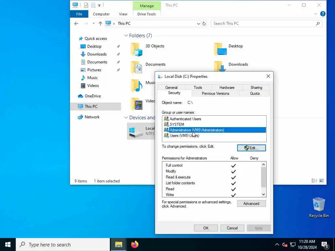Click the muted volume tray icon
The image size is (335, 251).
(x=285, y=244)
